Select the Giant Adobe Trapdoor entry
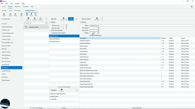The image size is (195, 109). tap(137, 79)
